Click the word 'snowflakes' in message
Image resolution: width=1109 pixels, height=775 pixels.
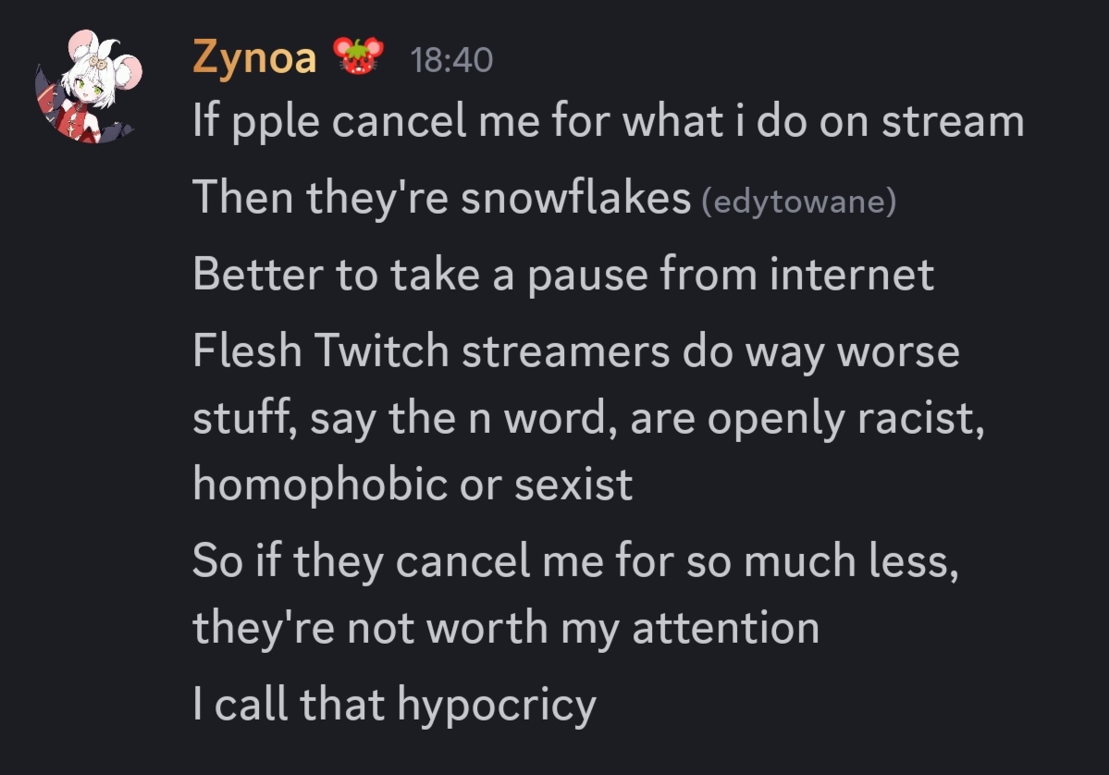[x=575, y=197]
